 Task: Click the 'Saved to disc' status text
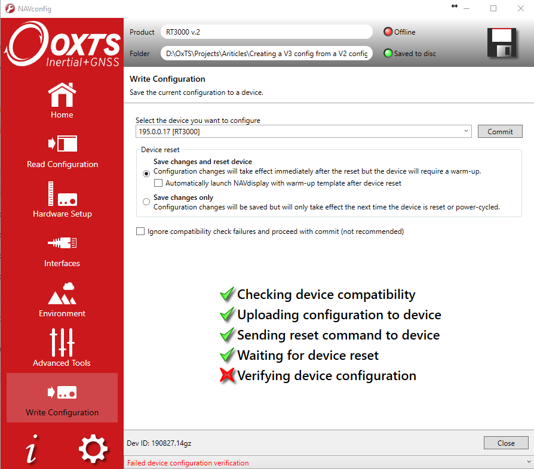[415, 53]
